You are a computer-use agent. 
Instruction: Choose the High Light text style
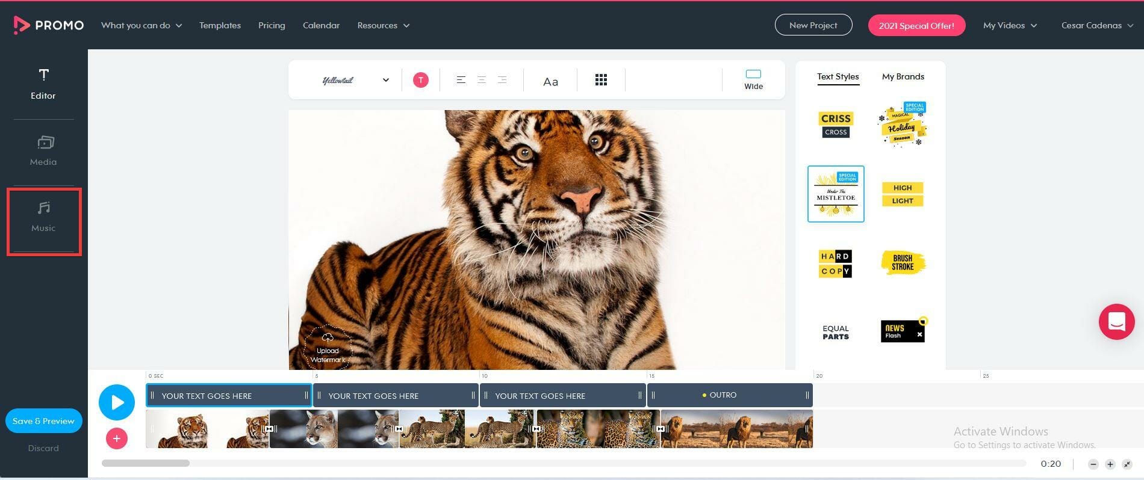coord(902,194)
